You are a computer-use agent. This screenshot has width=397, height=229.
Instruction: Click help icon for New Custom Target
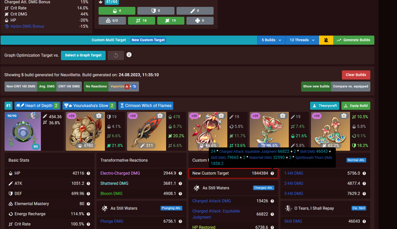coord(272,173)
